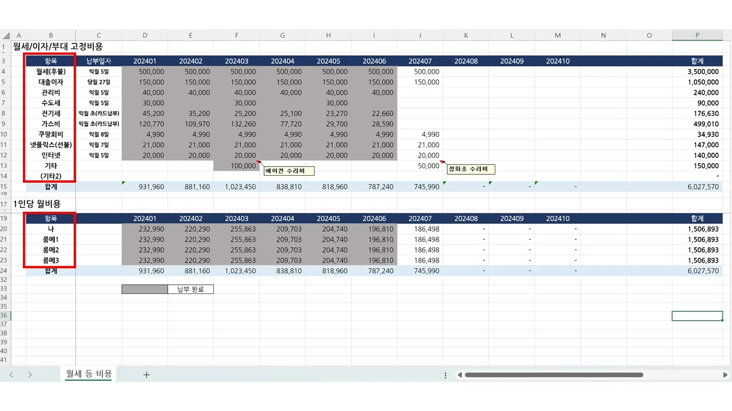The width and height of the screenshot is (732, 411).
Task: Click the 쿠팡회비 item cell
Action: [x=51, y=134]
